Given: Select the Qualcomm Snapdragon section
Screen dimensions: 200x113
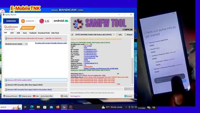Looking at the screenshot, I should pyautogui.click(x=11, y=28).
